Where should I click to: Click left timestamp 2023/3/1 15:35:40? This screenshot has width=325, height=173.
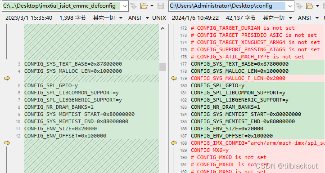(29, 18)
